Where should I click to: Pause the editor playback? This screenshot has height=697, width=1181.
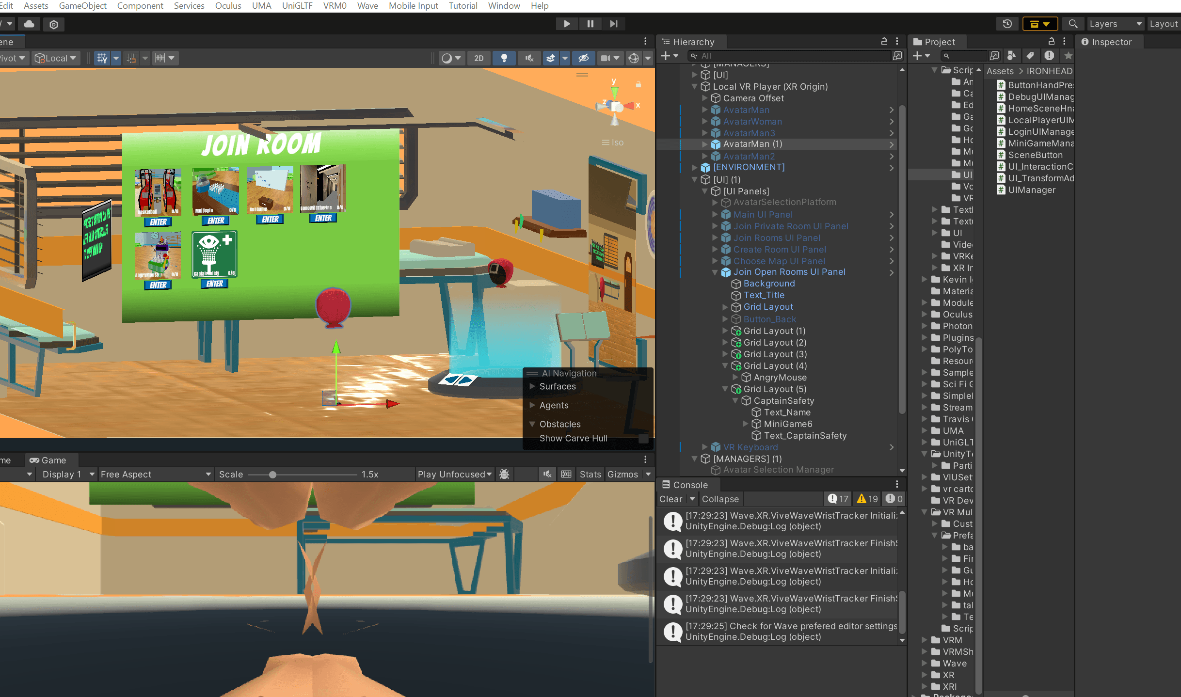(x=590, y=24)
